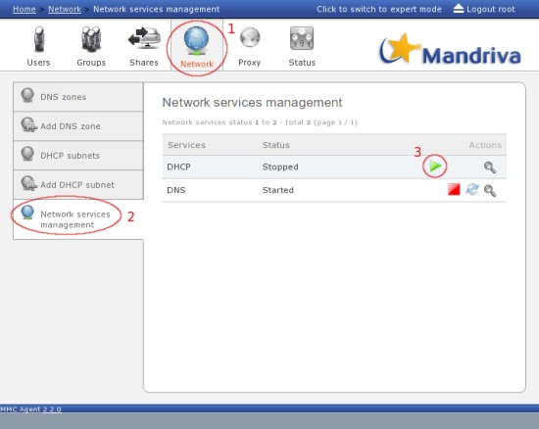539x429 pixels.
Task: Click Network services management breadcrumb text
Action: click(157, 9)
